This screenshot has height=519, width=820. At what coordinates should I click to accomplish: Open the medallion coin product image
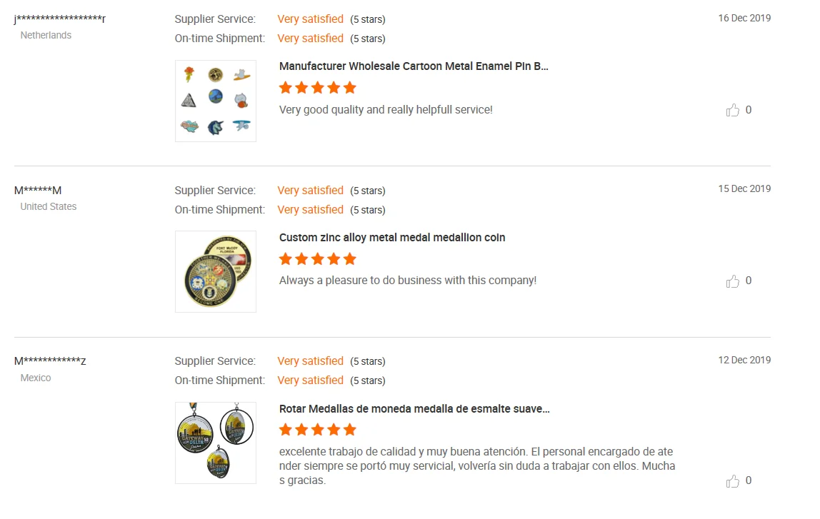tap(216, 271)
